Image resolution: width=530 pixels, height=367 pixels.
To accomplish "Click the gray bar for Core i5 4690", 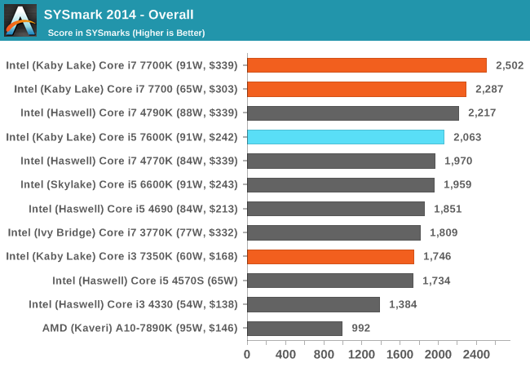I will [x=336, y=209].
